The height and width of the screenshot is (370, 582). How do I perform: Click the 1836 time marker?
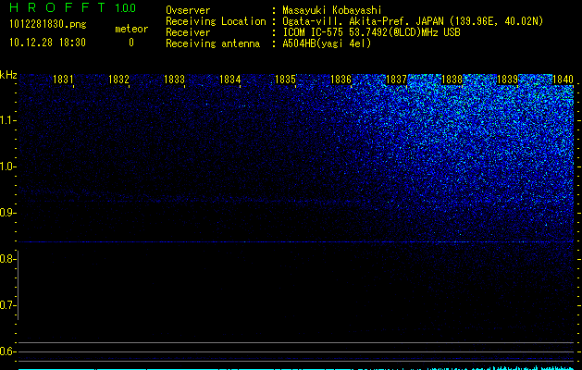[341, 79]
